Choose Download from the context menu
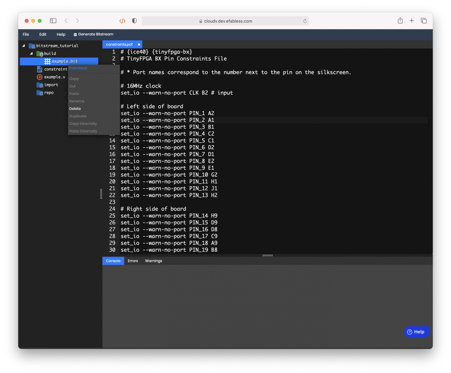Screen dimensions: 451x373 pyautogui.click(x=78, y=68)
